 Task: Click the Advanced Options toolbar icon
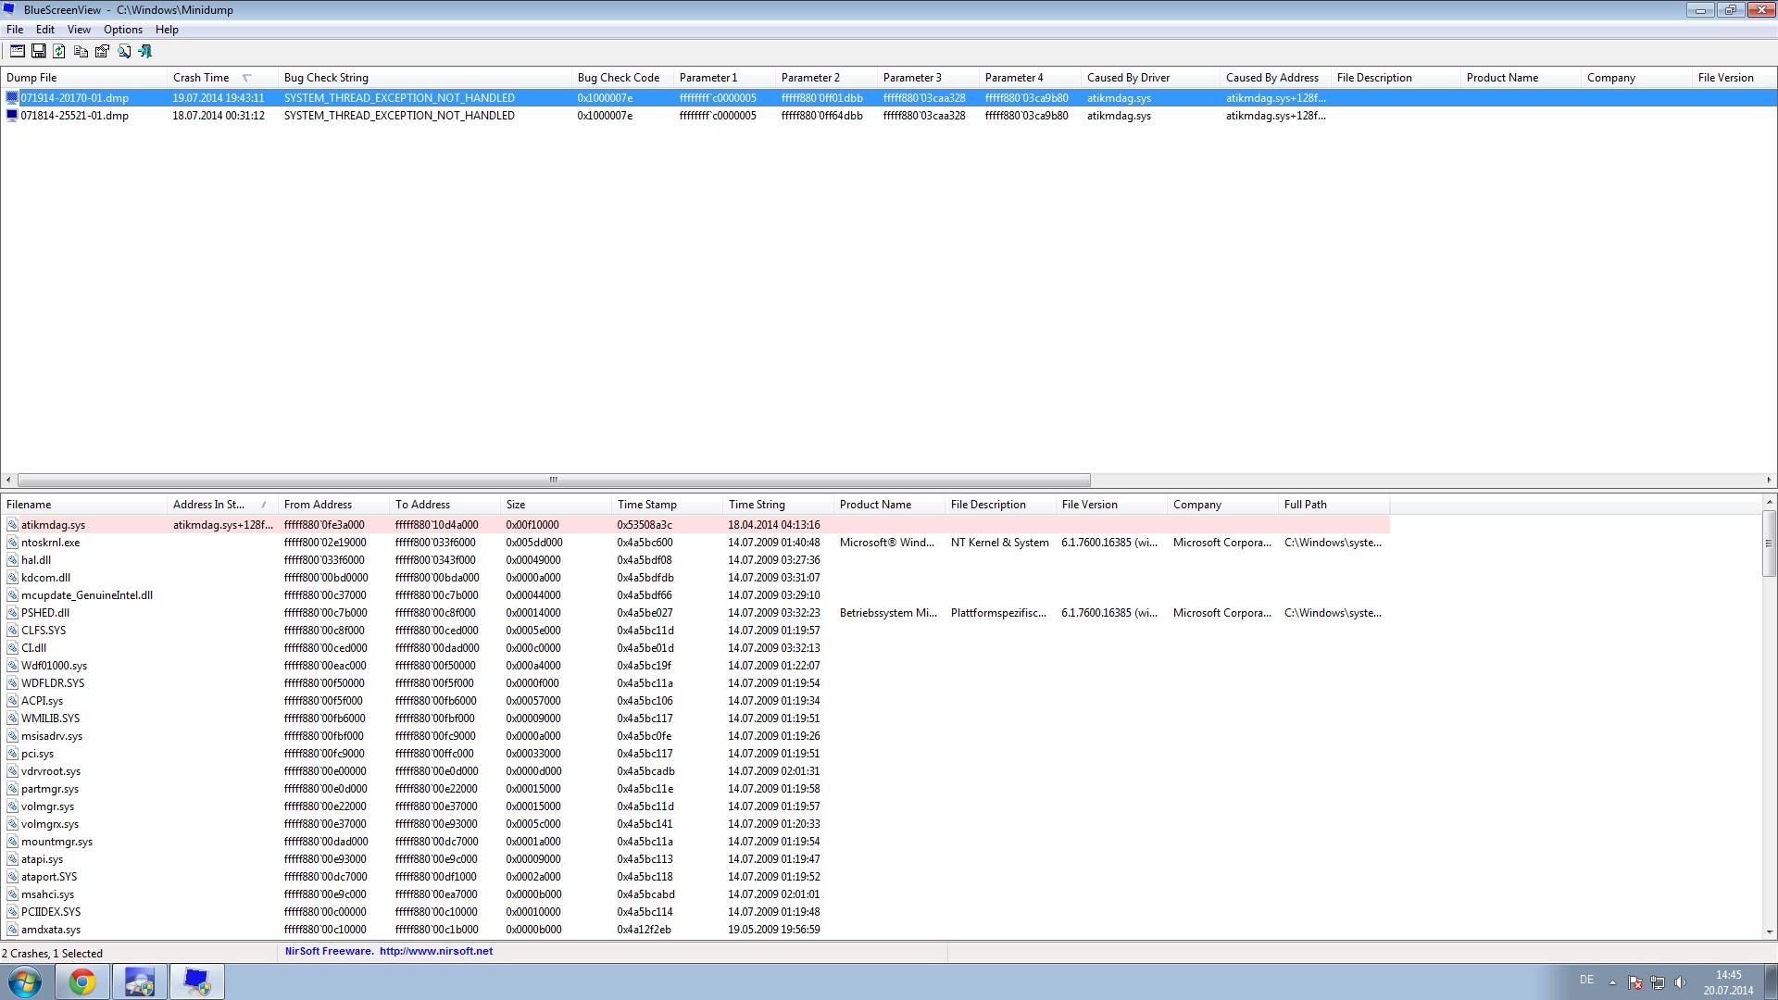point(17,51)
